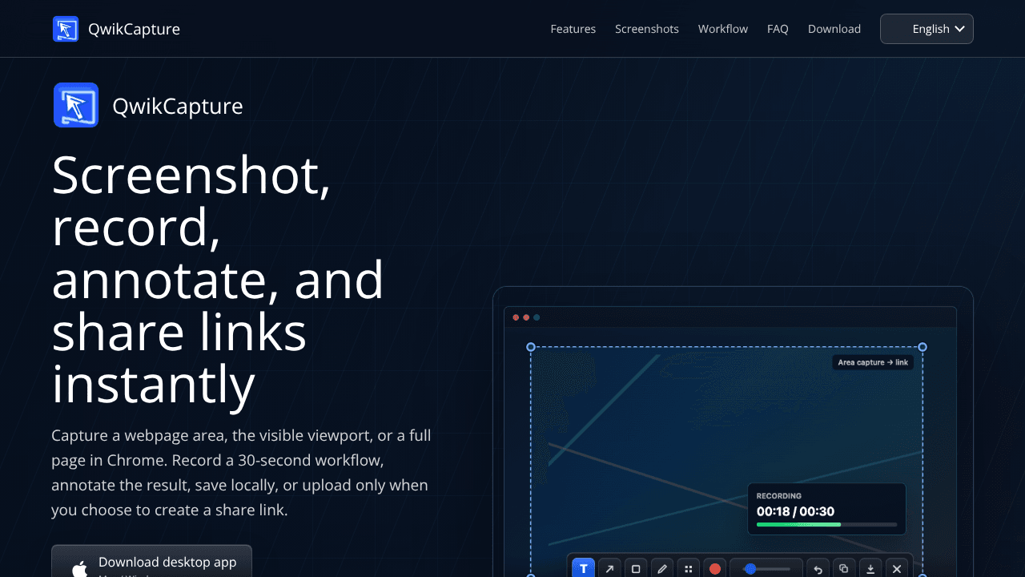Click the Copy icon in the mockup toolbar
The image size is (1025, 577).
[x=844, y=568]
